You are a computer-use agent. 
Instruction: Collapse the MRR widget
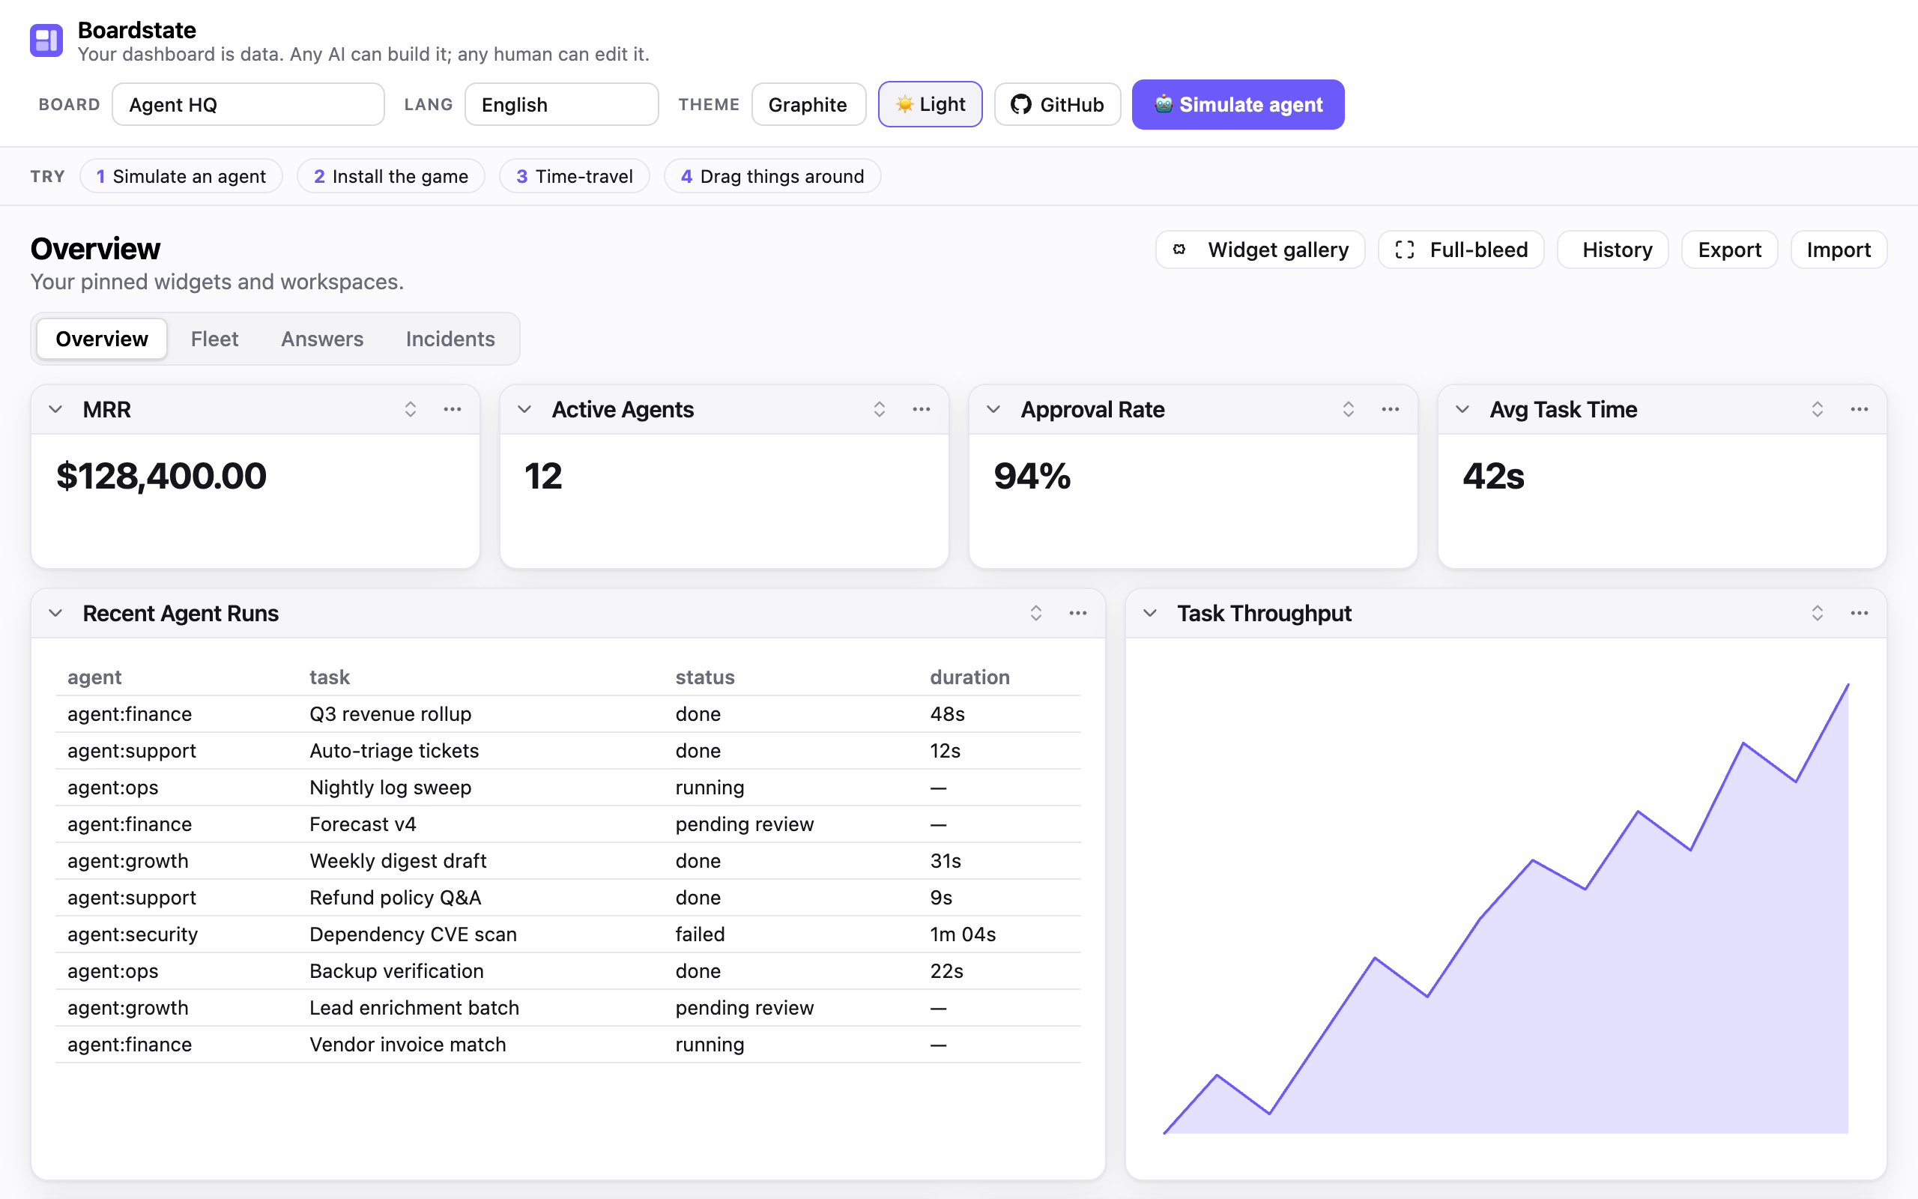click(x=55, y=409)
